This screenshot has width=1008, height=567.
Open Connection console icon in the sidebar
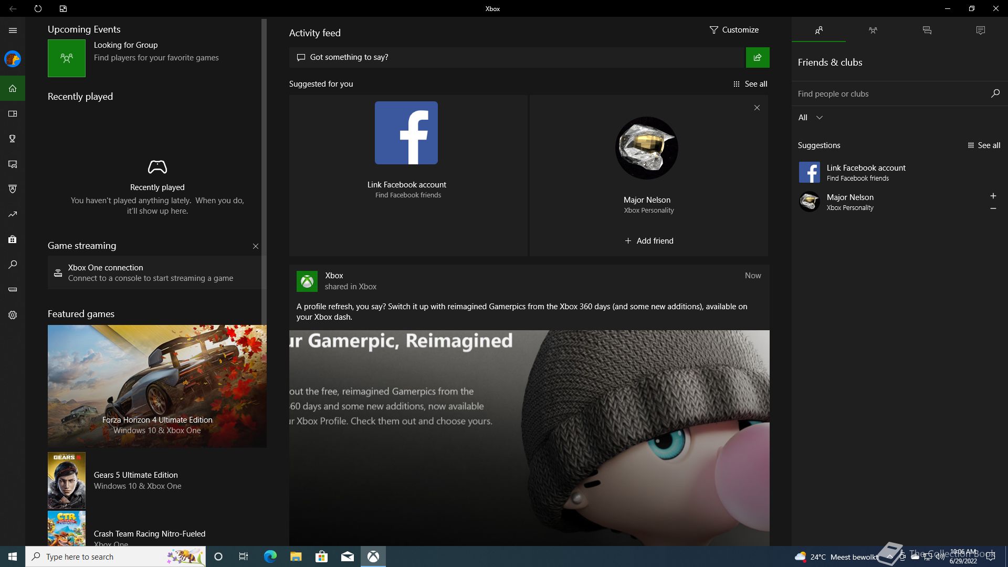coord(13,290)
